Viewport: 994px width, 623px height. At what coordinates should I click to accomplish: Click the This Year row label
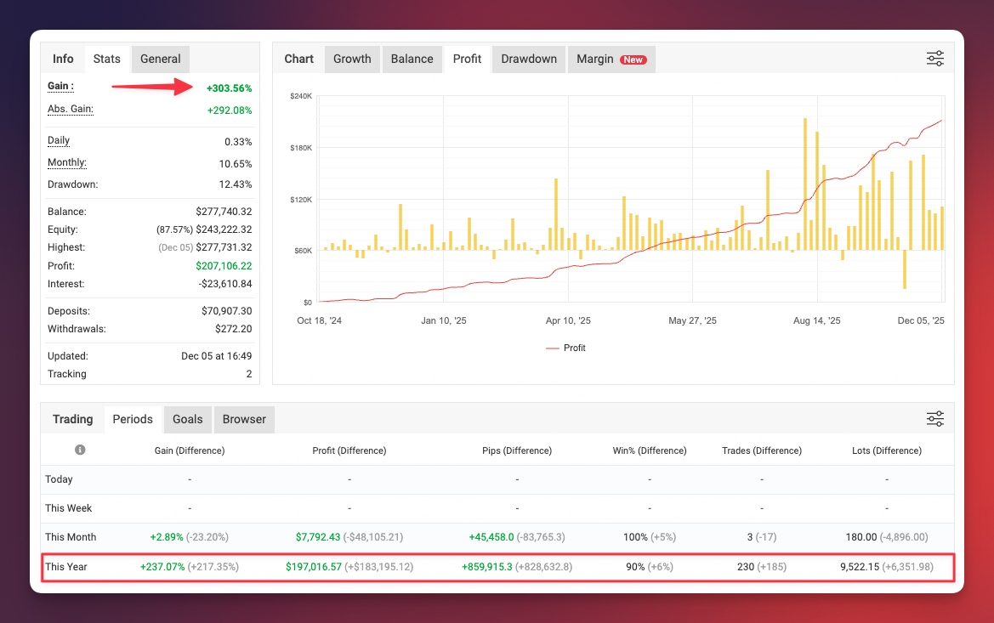(66, 566)
